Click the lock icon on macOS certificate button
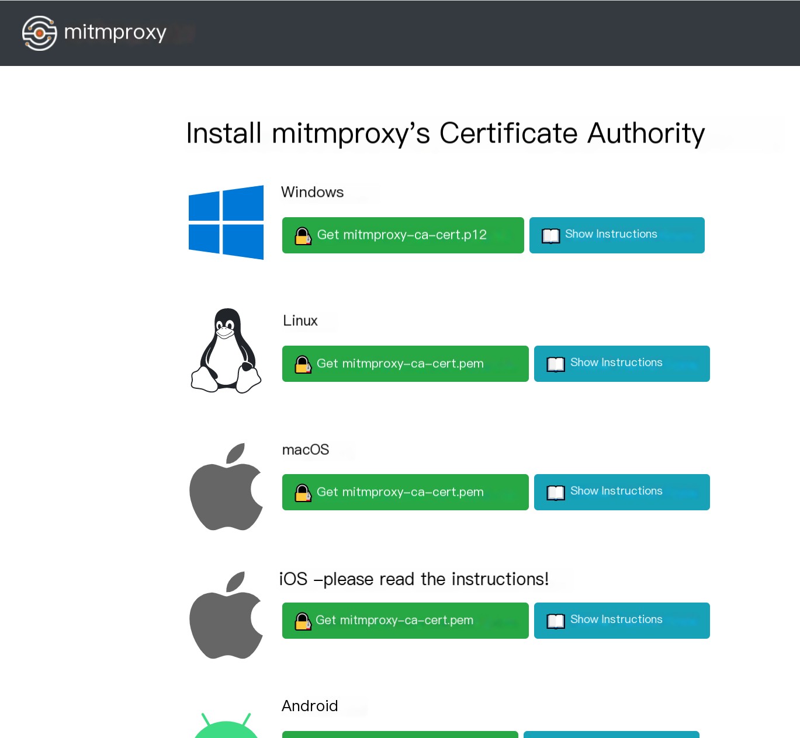 [x=303, y=493]
